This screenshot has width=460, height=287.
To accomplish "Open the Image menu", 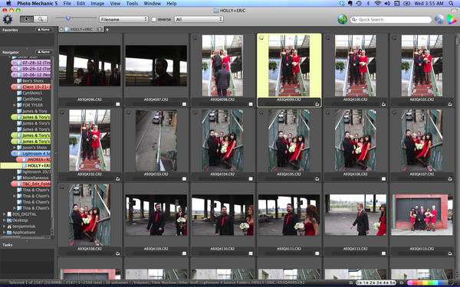I will [x=97, y=4].
